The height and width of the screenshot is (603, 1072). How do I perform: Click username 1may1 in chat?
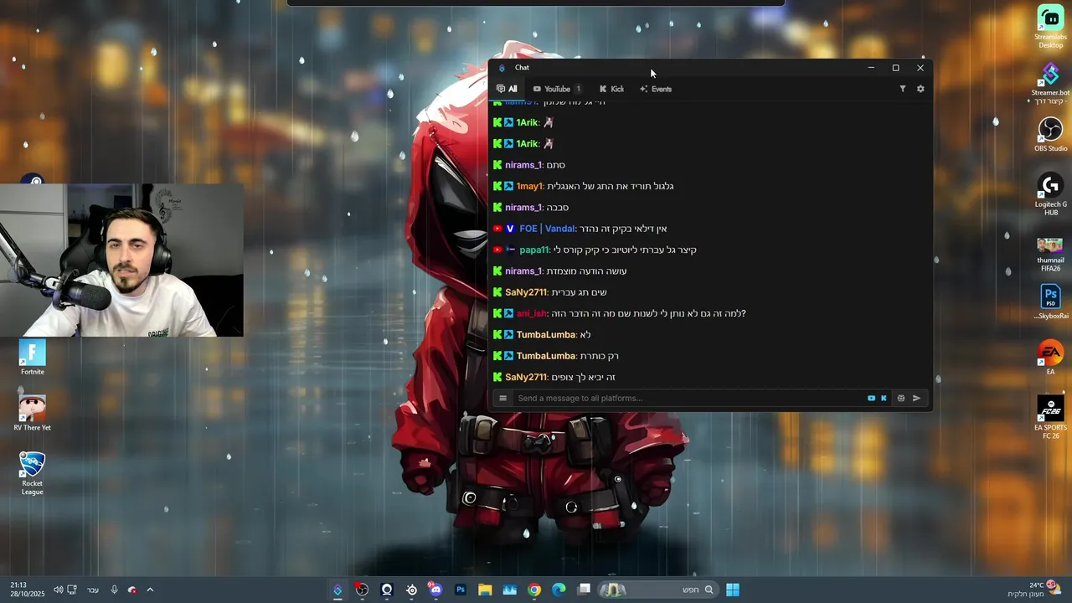click(x=529, y=186)
